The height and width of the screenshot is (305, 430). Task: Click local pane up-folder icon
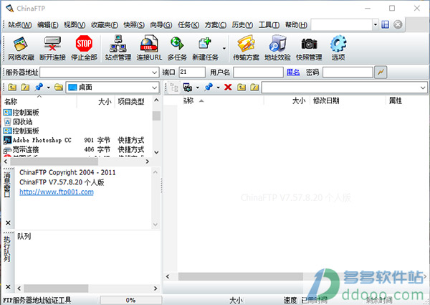[12, 88]
